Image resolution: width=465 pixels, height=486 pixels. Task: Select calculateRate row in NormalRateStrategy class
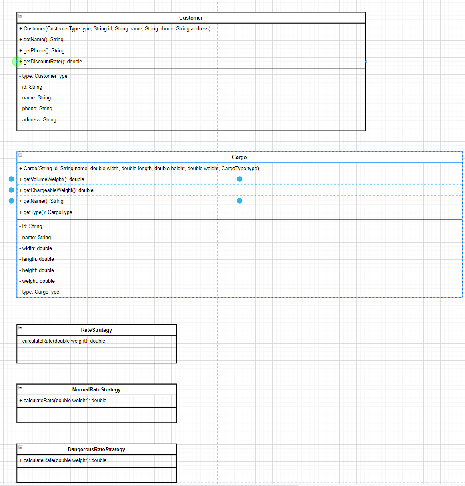pos(96,401)
